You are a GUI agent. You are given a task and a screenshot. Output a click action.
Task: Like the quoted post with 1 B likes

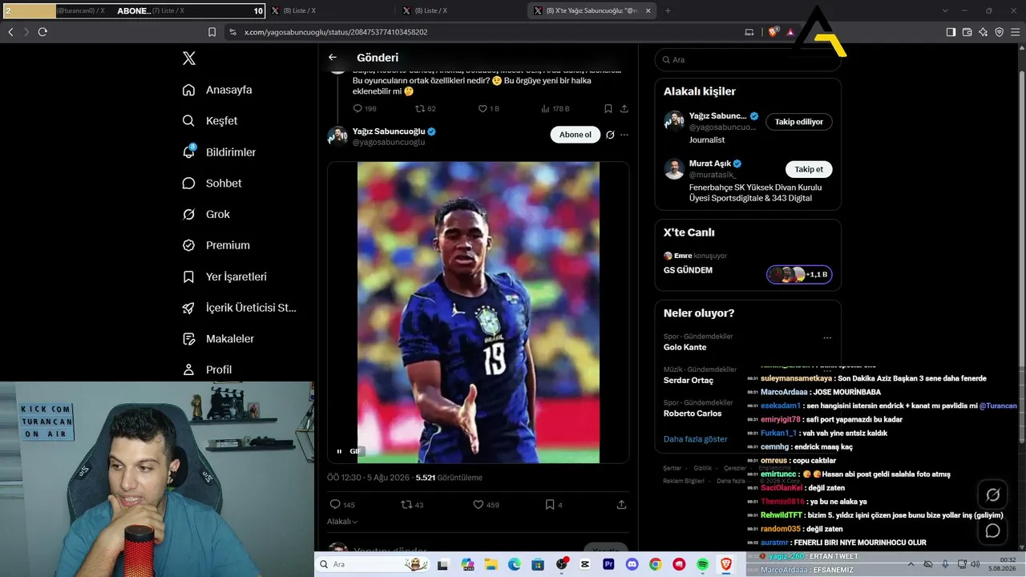tap(489, 108)
